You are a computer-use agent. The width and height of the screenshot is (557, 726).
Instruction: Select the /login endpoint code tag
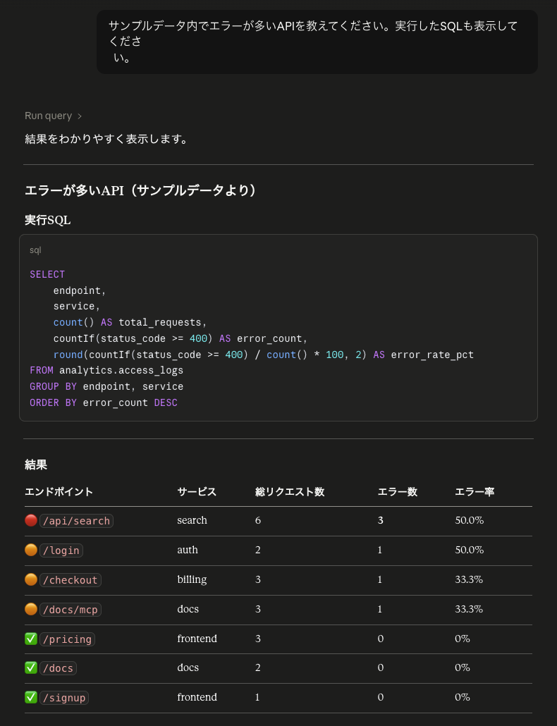coord(61,550)
